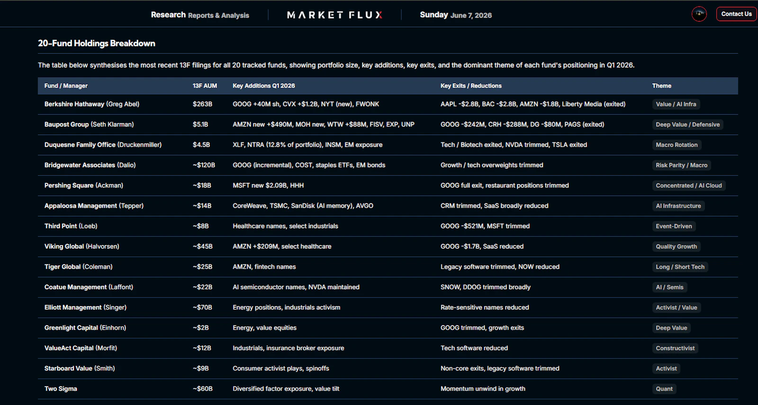Select the Constructivist theme tag
Screen dimensions: 758x405
click(675, 348)
